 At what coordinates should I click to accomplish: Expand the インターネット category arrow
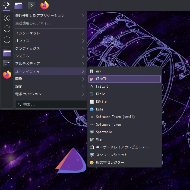83,33
